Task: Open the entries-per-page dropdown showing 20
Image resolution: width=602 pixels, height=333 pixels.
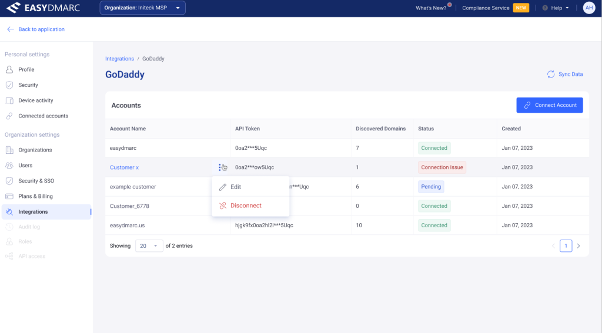Action: (149, 246)
